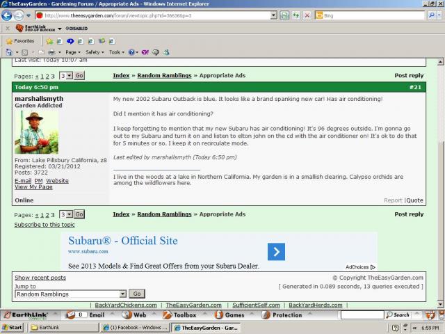Click the magnifier search button beside Bing
The width and height of the screenshot is (445, 334).
[x=431, y=15]
